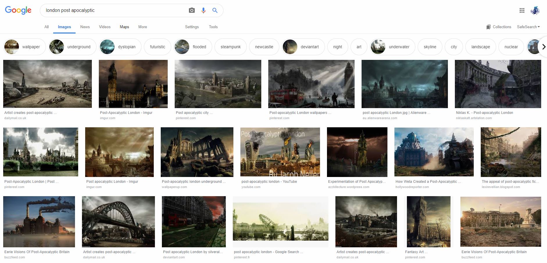Open the lexirevellian blogspot thumbnail
The height and width of the screenshot is (263, 547).
point(511,152)
